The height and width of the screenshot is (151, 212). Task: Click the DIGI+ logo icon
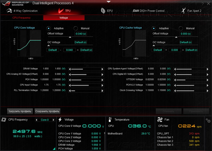point(136,11)
